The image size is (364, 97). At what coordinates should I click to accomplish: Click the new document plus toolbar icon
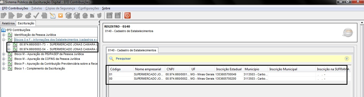4,15
